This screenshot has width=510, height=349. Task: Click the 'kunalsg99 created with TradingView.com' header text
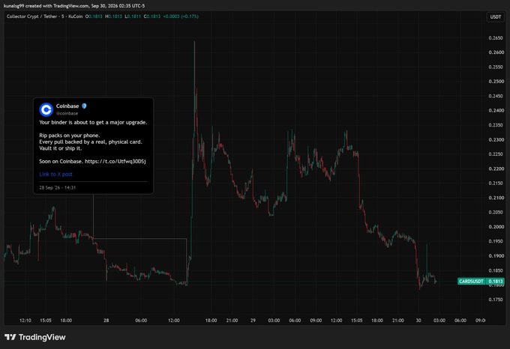[x=46, y=6]
